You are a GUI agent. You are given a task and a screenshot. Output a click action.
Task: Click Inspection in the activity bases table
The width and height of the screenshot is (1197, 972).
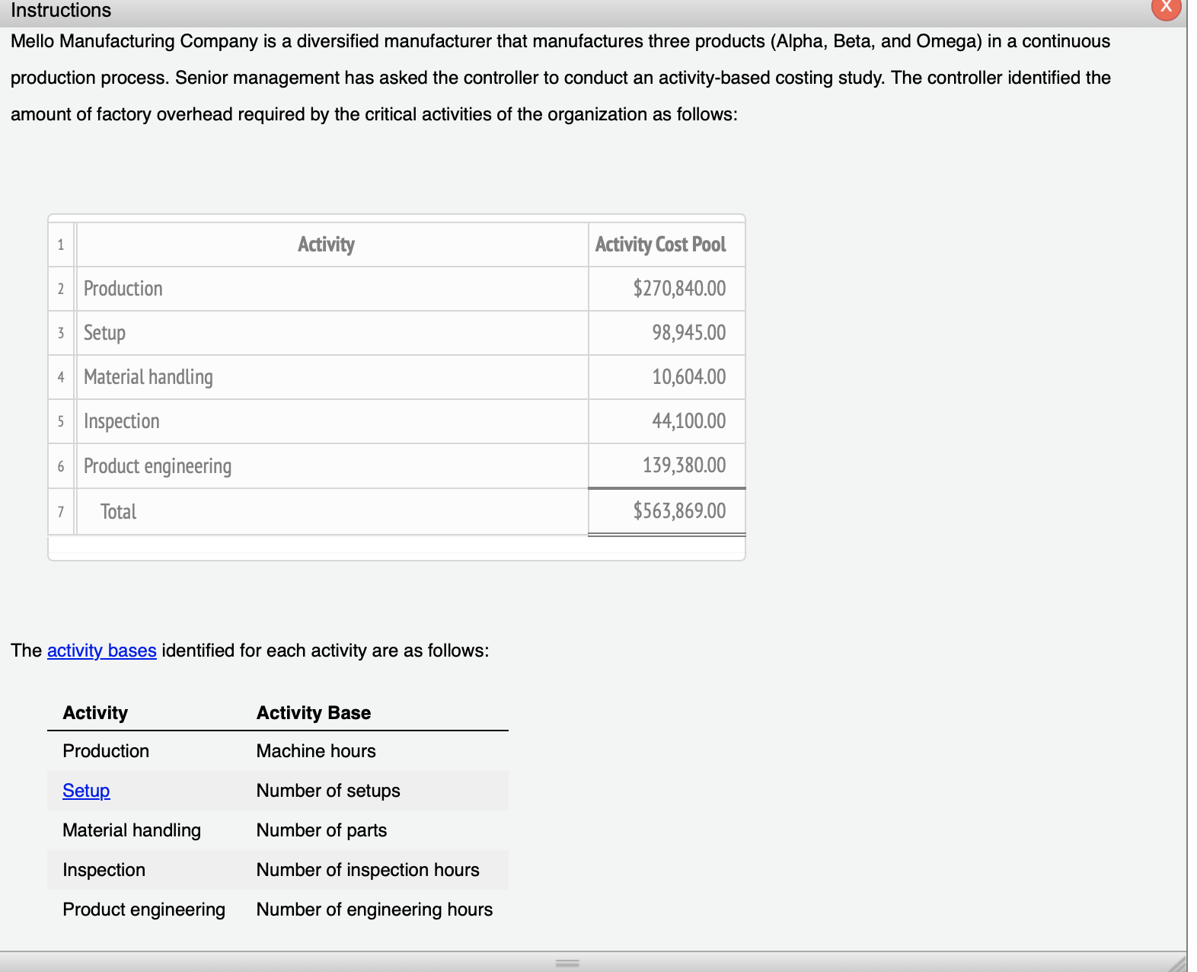coord(104,870)
